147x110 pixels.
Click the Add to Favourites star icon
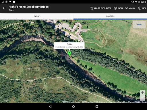coord(92,8)
